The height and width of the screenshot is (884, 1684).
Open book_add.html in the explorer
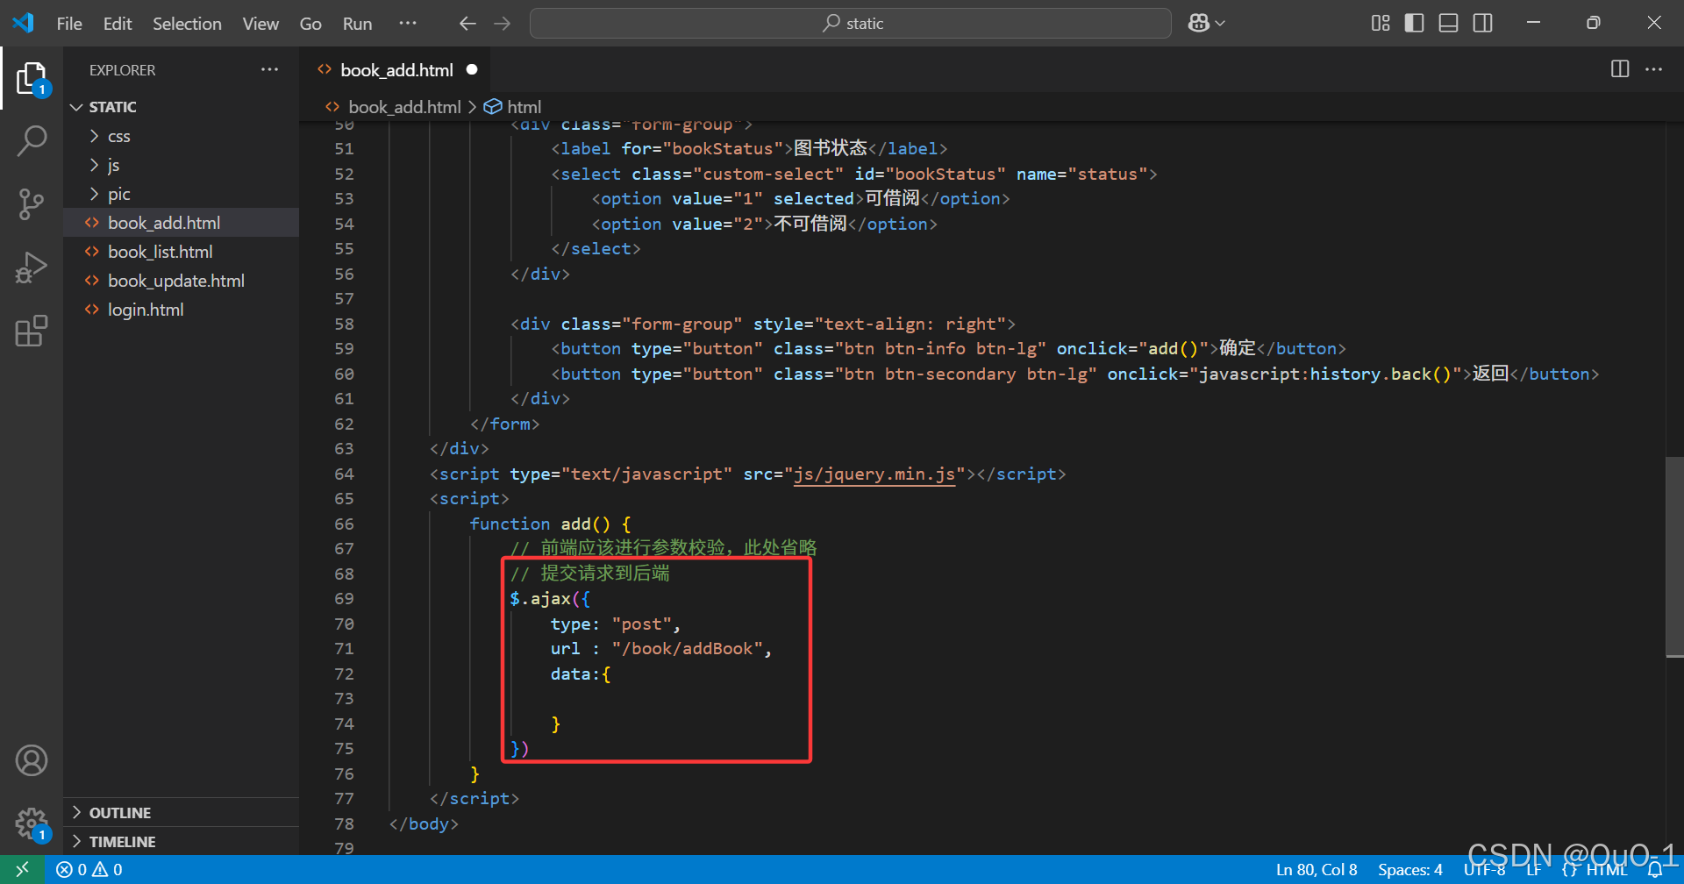tap(163, 223)
